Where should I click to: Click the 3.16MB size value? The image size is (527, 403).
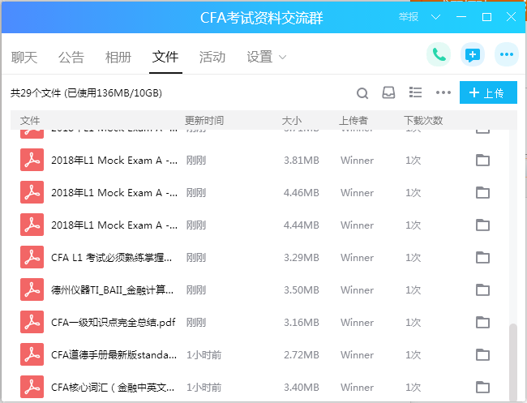pyautogui.click(x=301, y=323)
